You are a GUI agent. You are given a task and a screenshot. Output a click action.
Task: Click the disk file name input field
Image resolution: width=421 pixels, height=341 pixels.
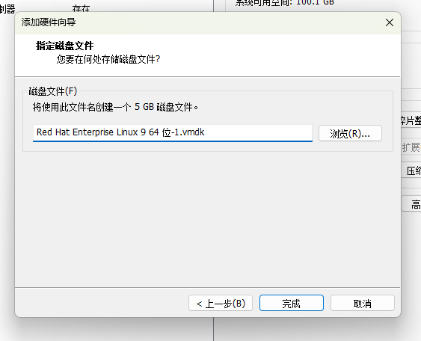[x=173, y=132]
